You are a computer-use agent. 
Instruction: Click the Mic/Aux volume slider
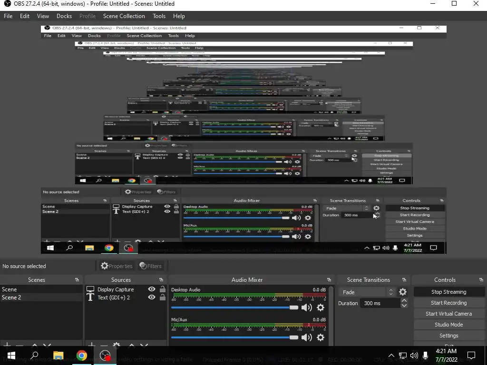234,337
